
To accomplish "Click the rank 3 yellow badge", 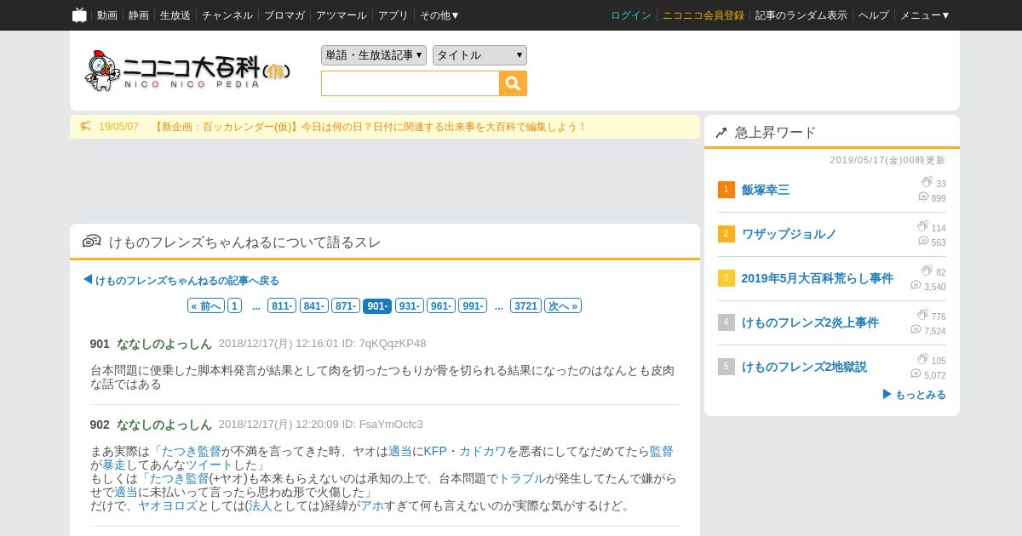I will 726,278.
